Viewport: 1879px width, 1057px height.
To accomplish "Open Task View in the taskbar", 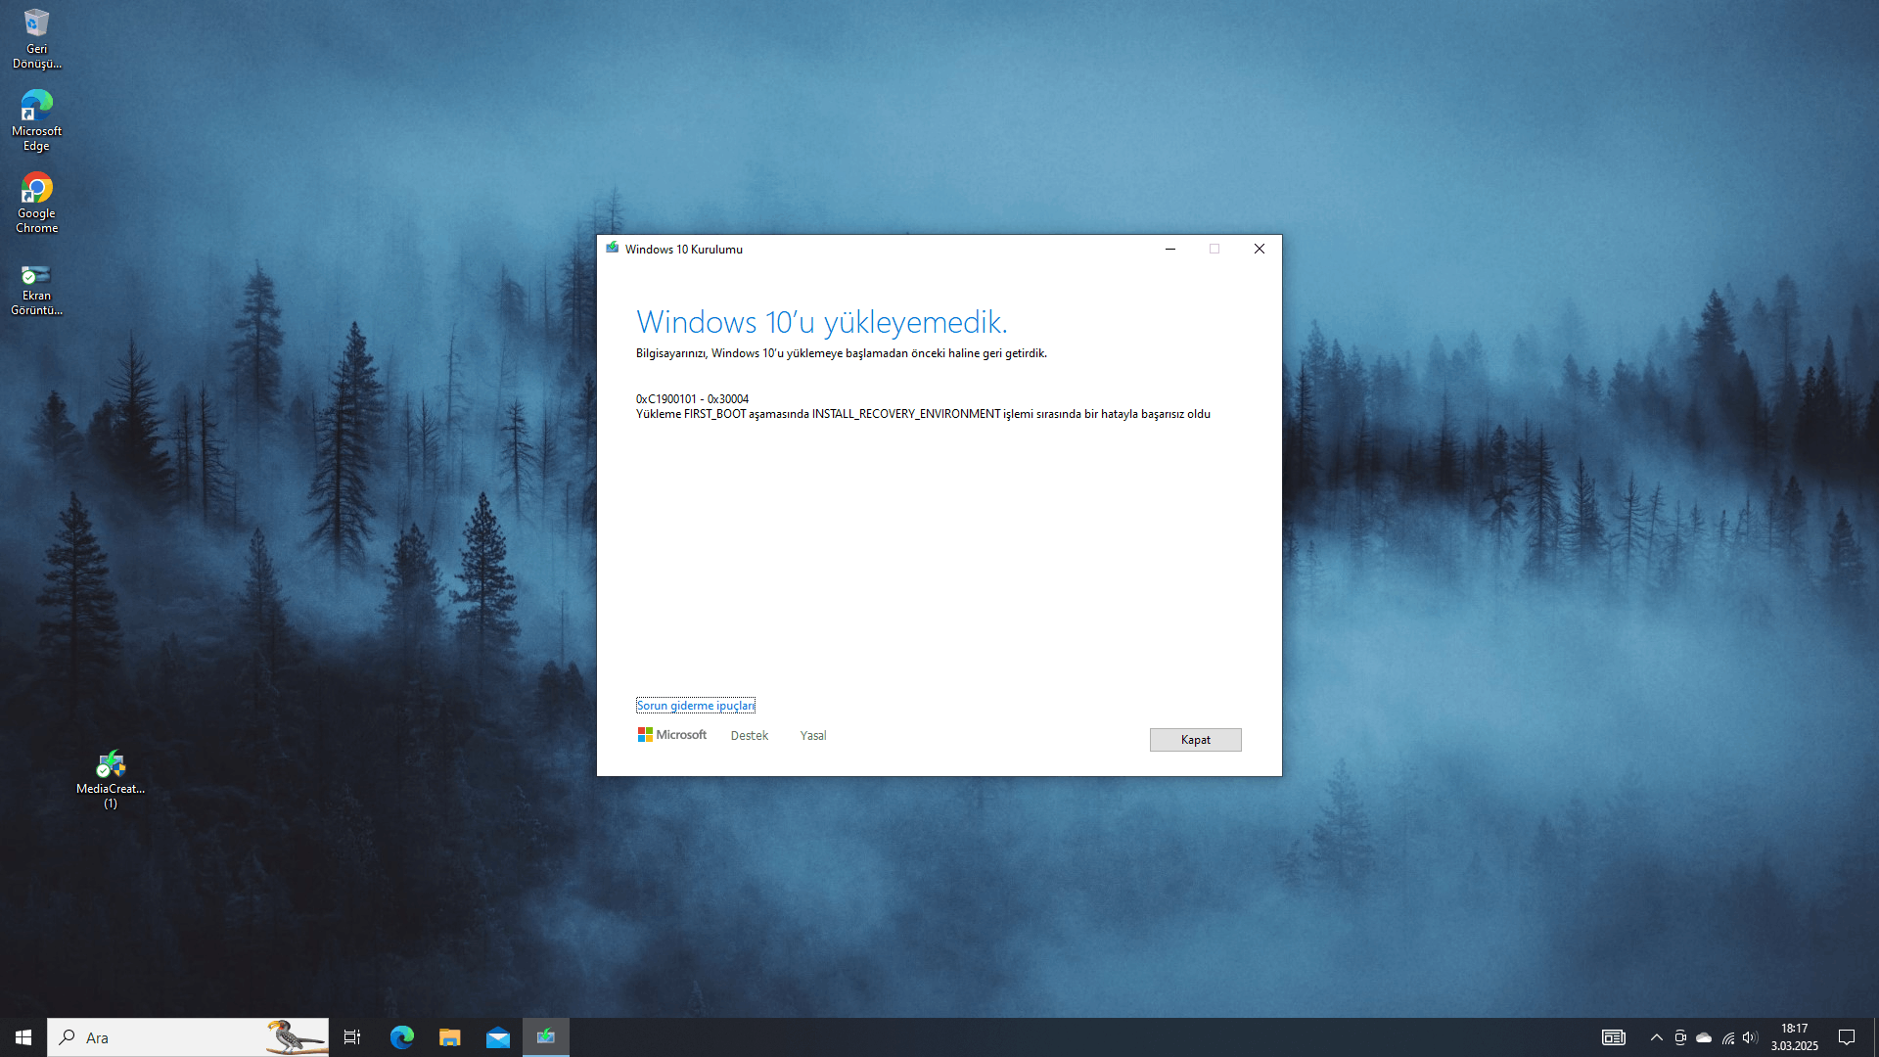I will (x=352, y=1037).
